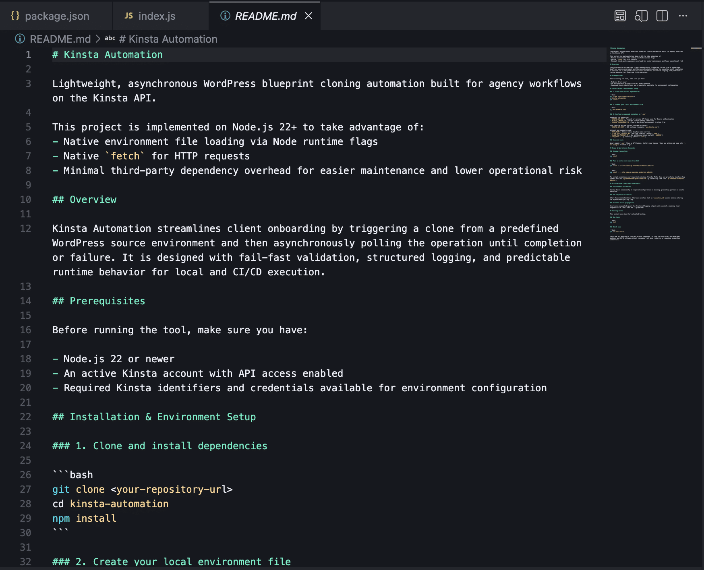Screen dimensions: 704x570
Task: Click '## Installation & Environment Setup' heading
Action: click(154, 417)
